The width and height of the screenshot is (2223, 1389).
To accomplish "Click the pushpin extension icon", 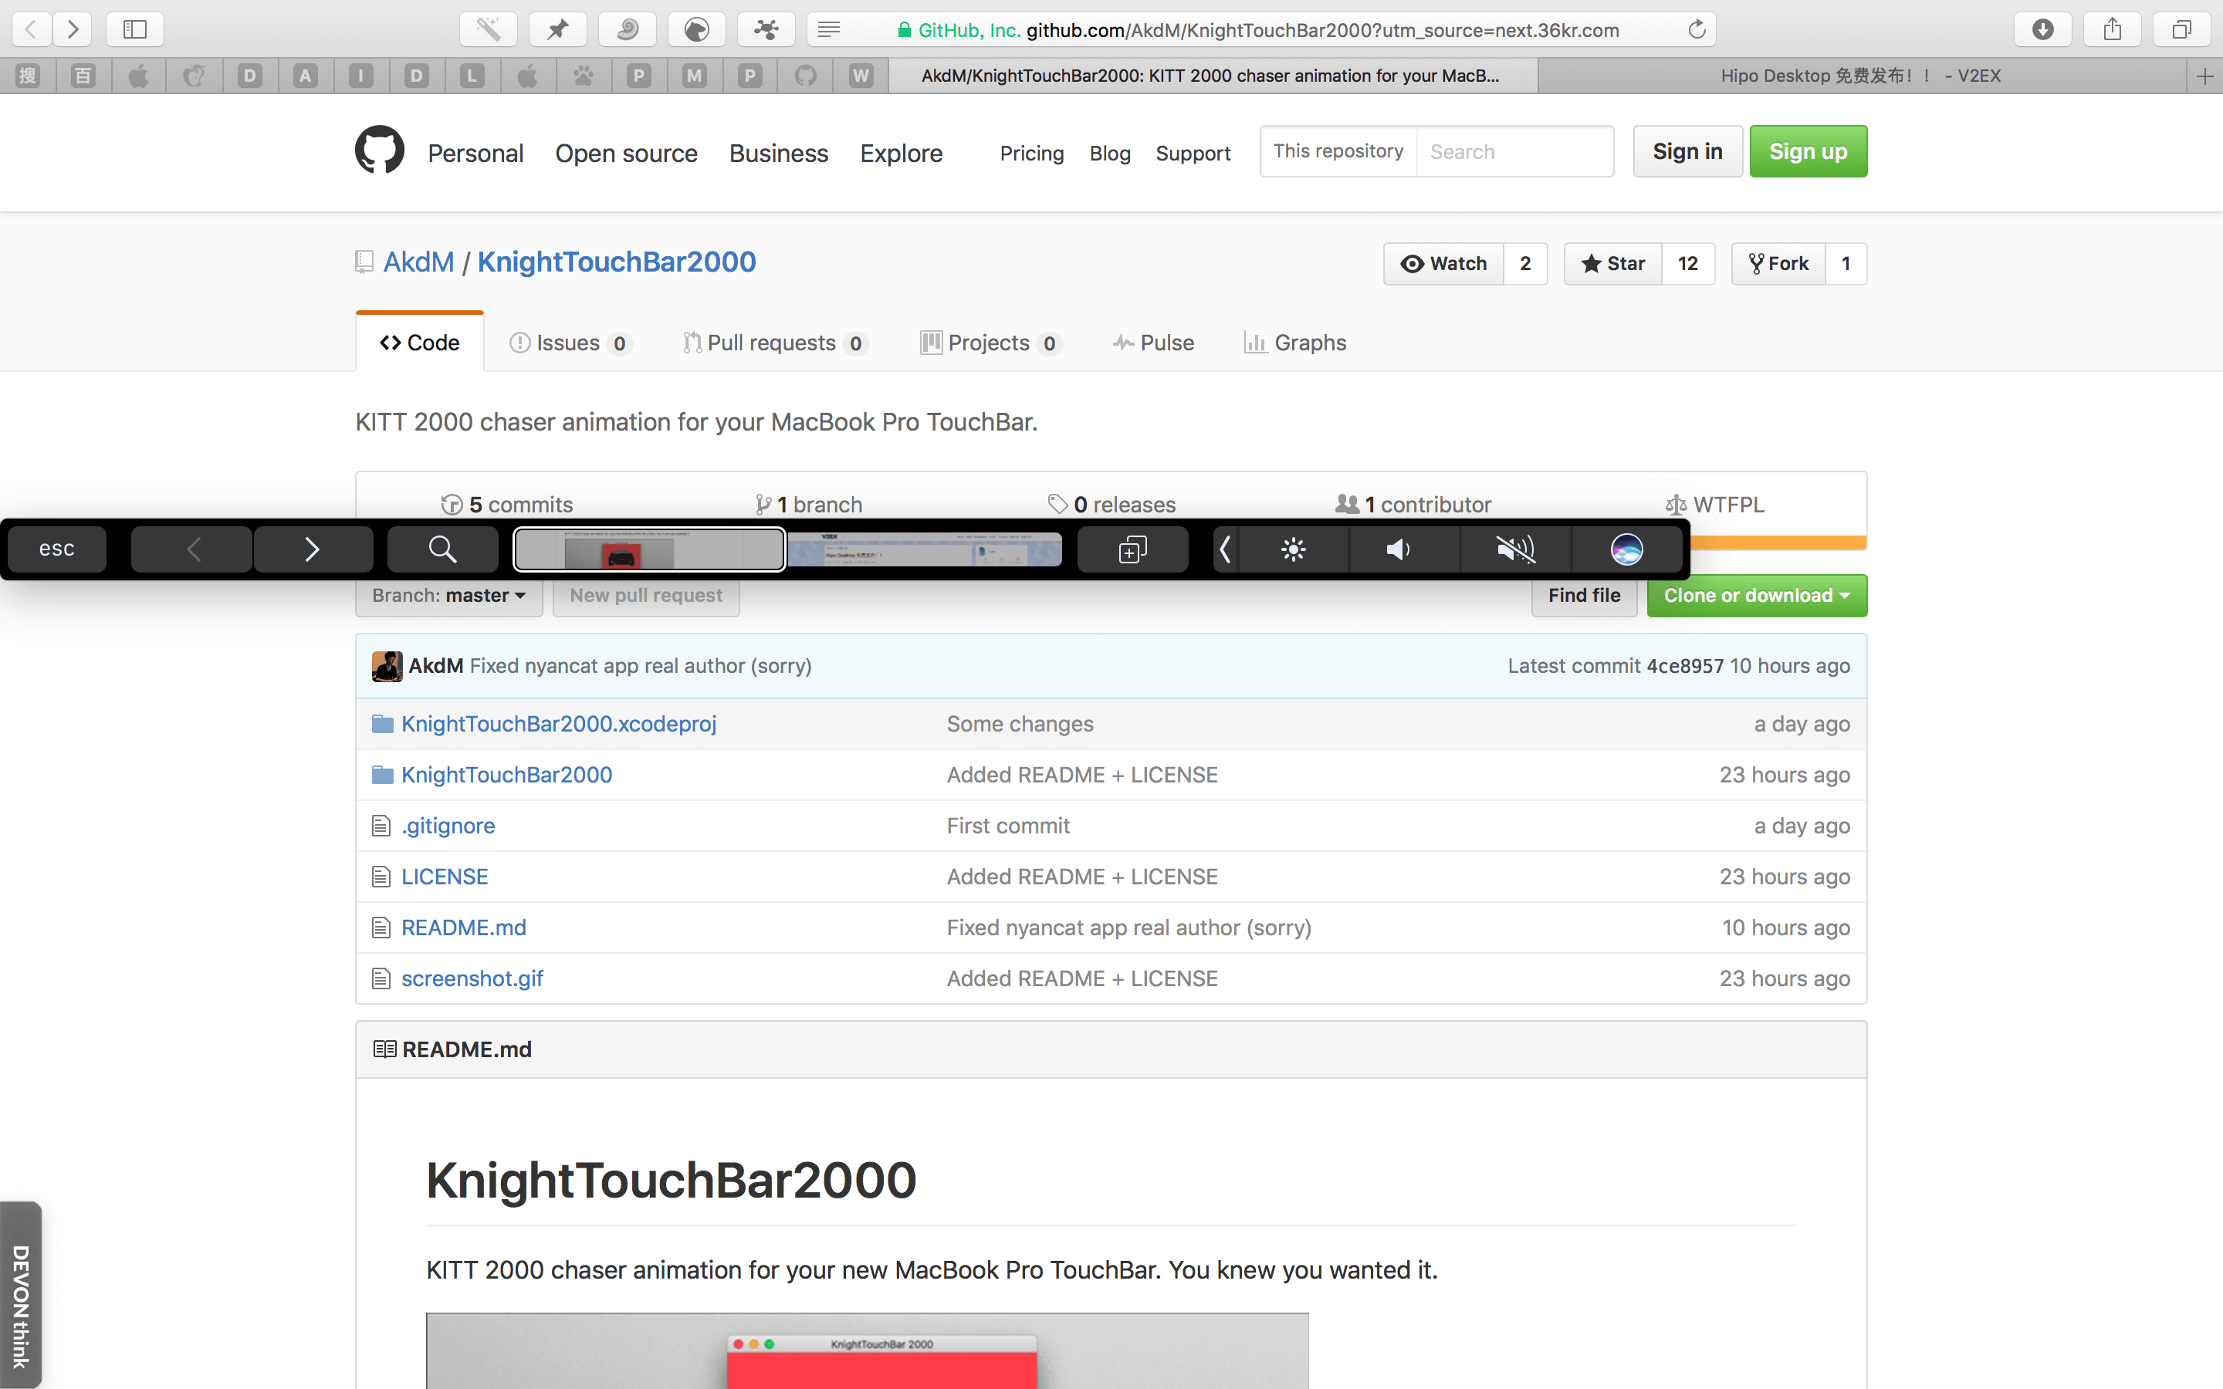I will point(557,29).
